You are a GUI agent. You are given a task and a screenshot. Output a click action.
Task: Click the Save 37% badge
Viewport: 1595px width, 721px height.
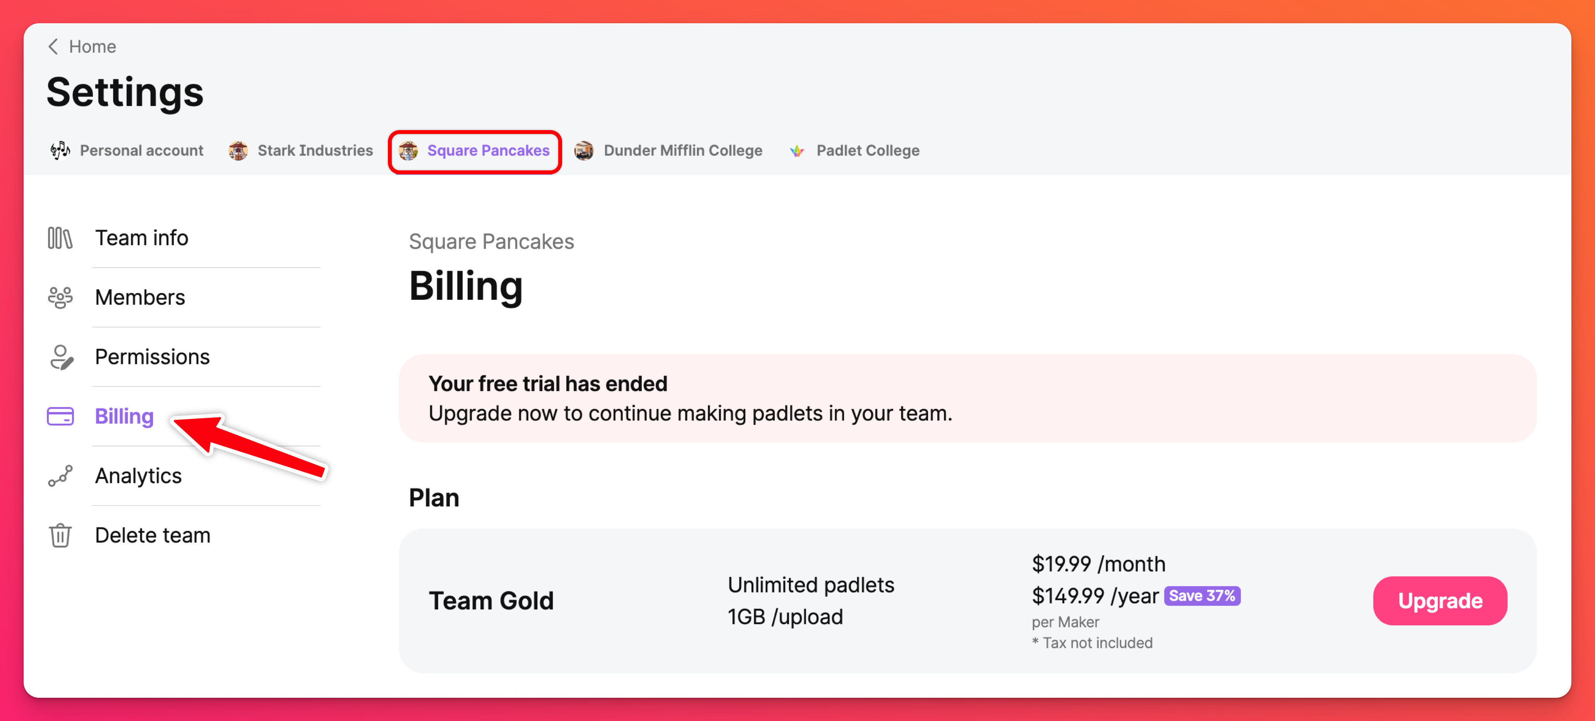1202,596
